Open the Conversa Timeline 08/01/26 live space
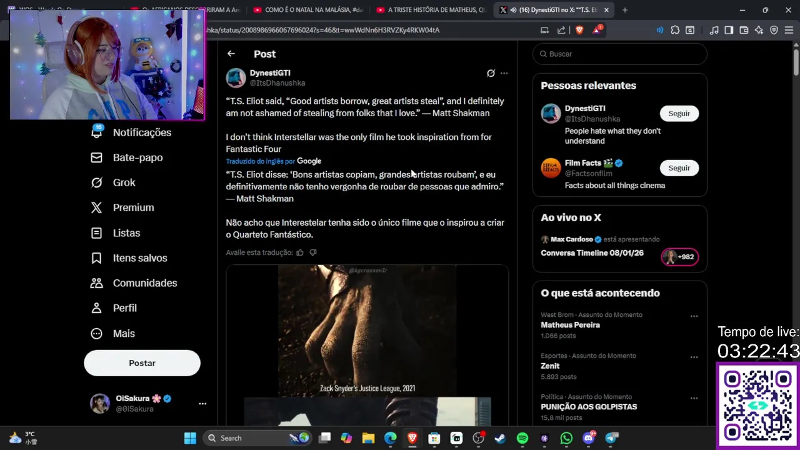This screenshot has height=450, width=800. pos(592,253)
